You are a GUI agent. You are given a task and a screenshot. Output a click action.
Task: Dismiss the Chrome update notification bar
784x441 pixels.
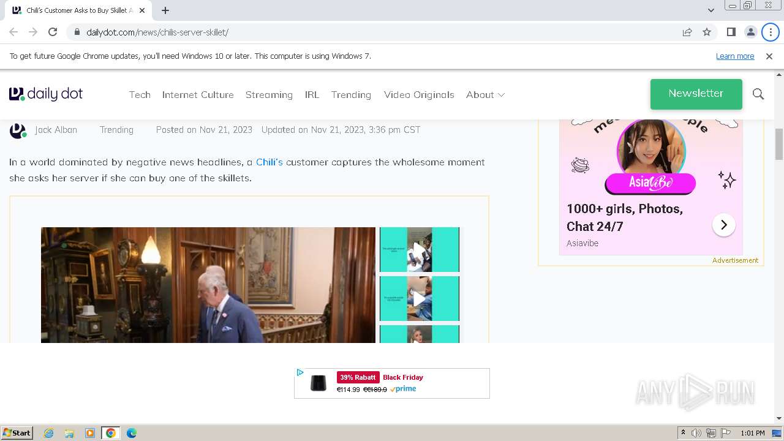pyautogui.click(x=769, y=56)
